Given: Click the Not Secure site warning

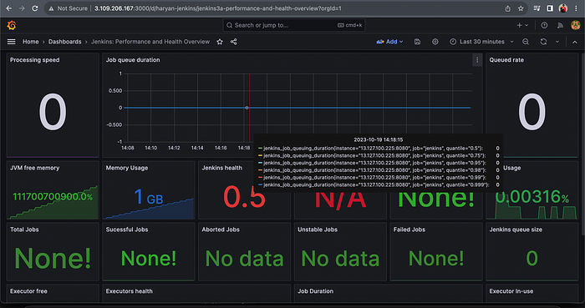Looking at the screenshot, I should click(x=69, y=8).
